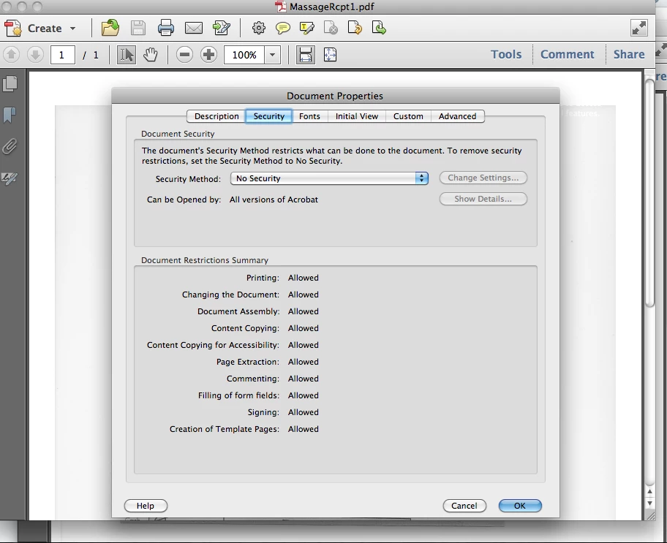667x543 pixels.
Task: Switch to the Custom tab
Action: [408, 116]
